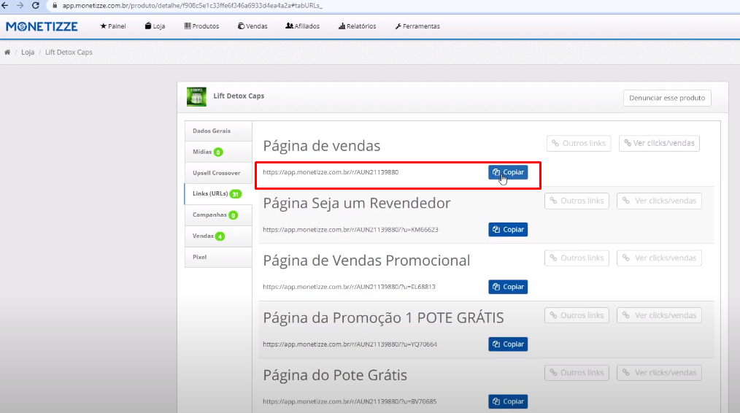
Task: Reload the page with refresh icon
Action: point(36,6)
